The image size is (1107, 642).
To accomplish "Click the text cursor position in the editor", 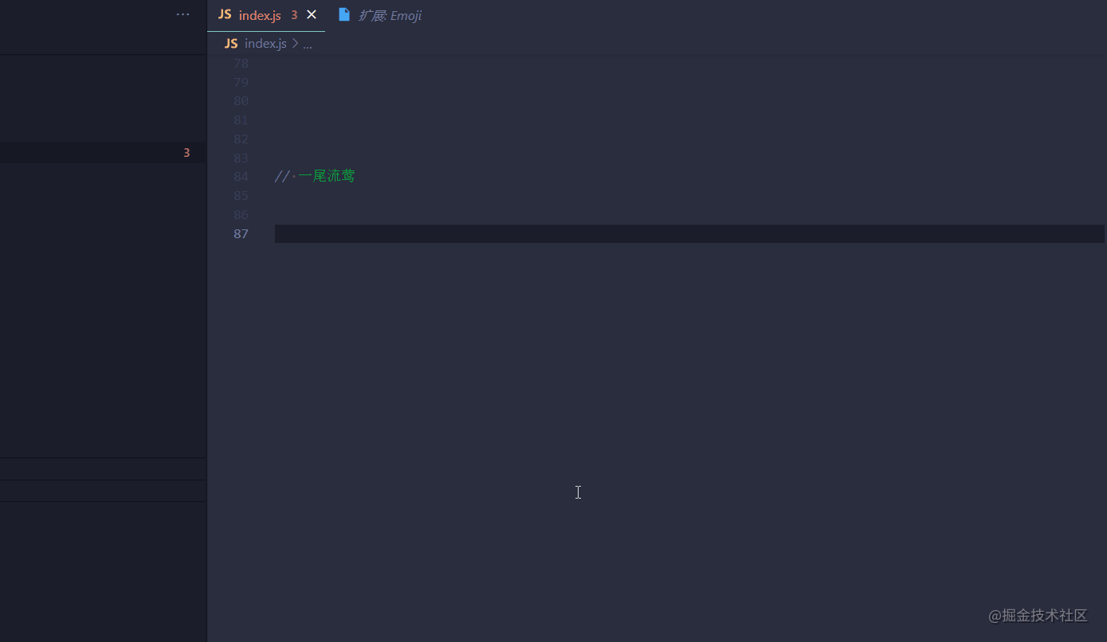I will pos(578,492).
